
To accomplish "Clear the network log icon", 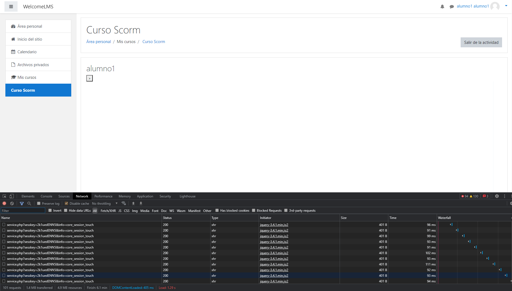I will point(12,204).
